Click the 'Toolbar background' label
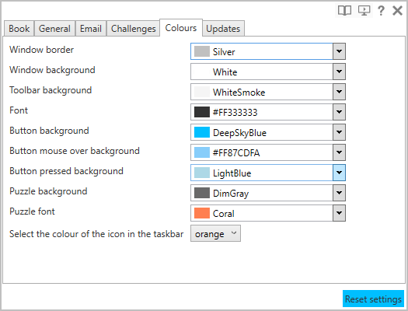 pos(51,90)
